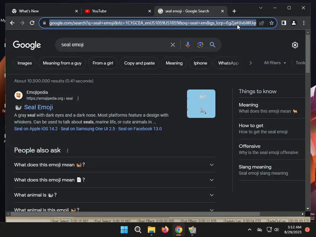
Task: Open Google quick settings gear
Action: pos(295,45)
